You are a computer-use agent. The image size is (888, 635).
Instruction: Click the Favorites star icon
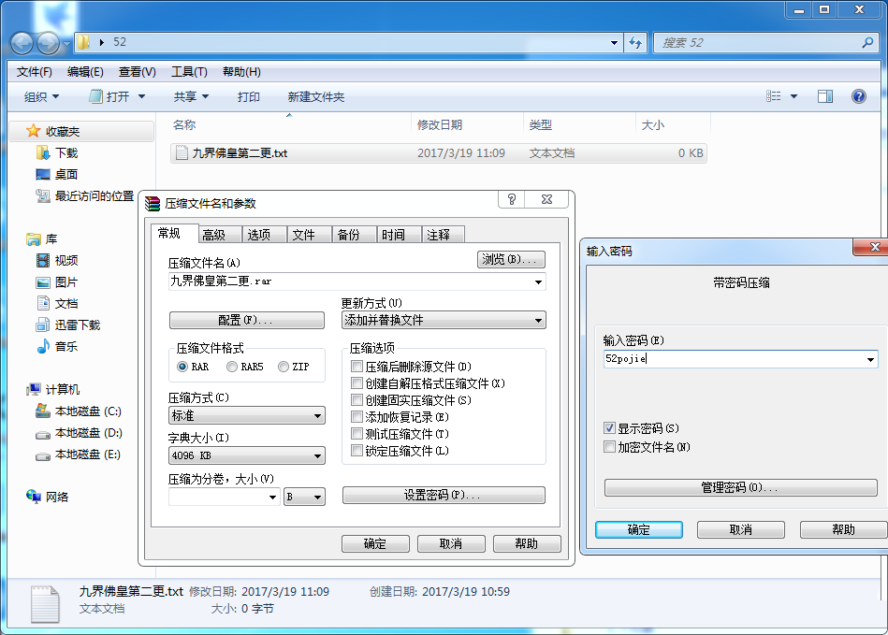click(33, 131)
